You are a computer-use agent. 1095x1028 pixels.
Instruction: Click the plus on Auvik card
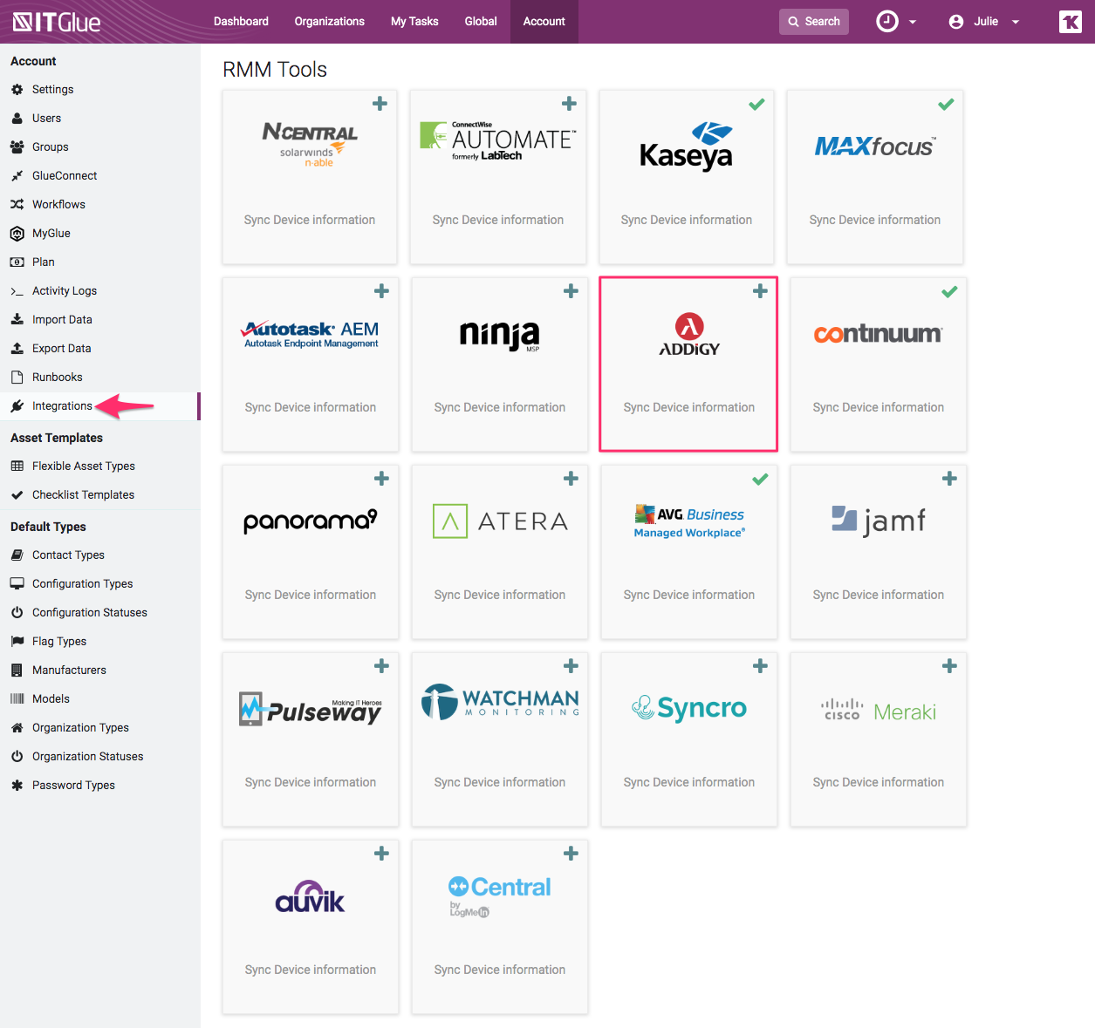click(381, 854)
